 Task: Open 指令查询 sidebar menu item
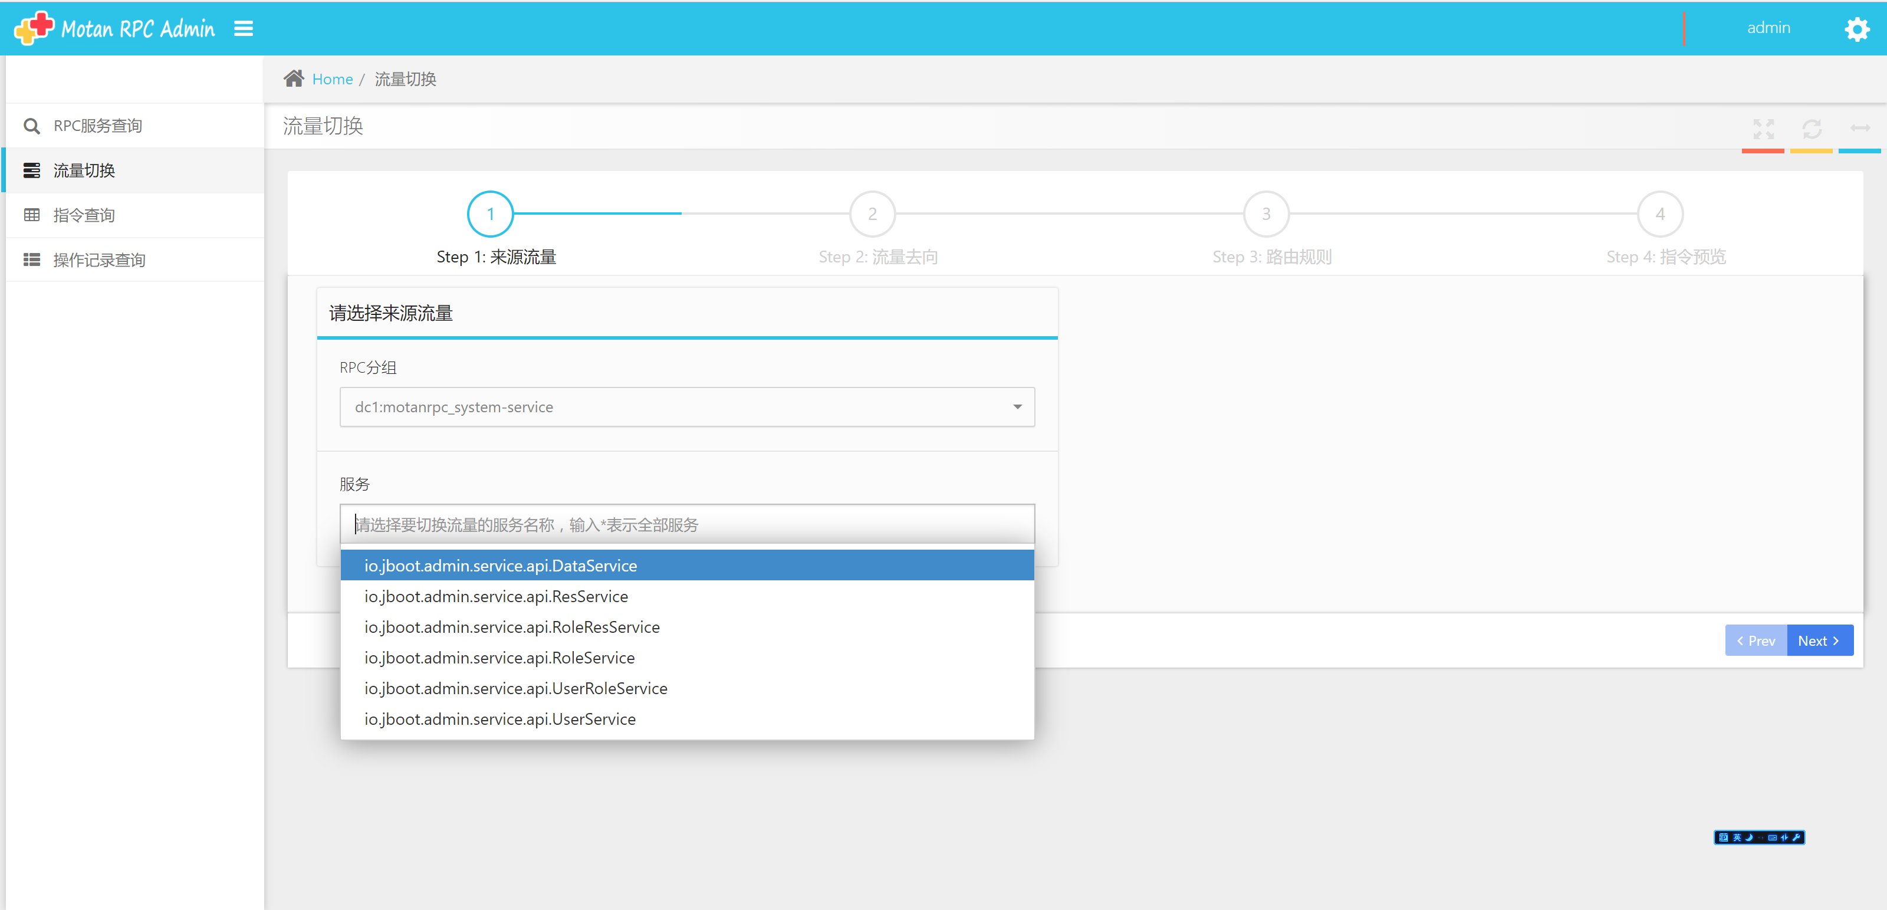tap(84, 215)
